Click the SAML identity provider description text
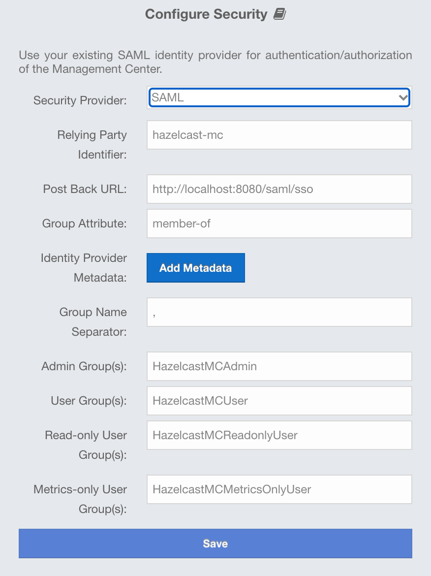Image resolution: width=431 pixels, height=576 pixels. tap(215, 62)
